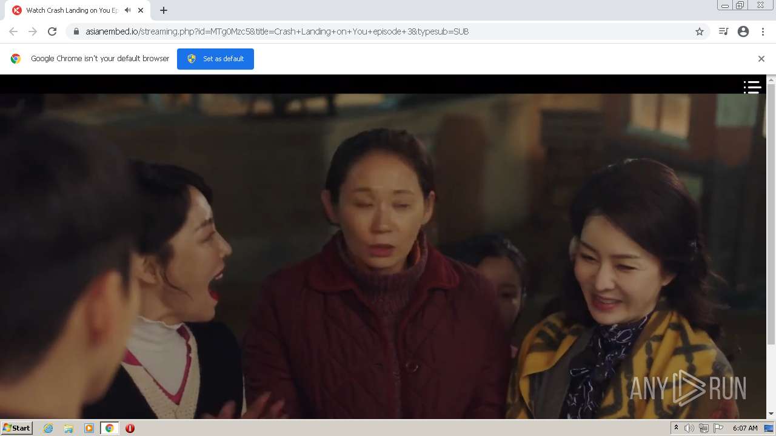The image size is (776, 436).
Task: Click scrollbar up arrow
Action: click(x=771, y=79)
